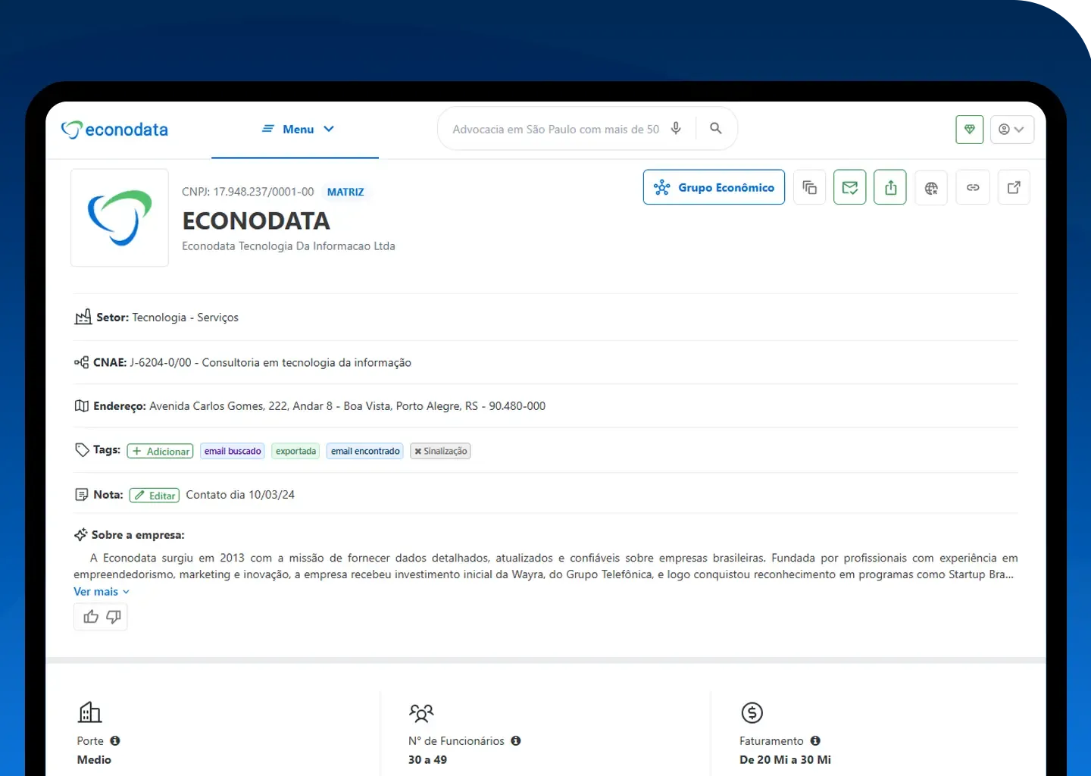
Task: Open the Menu navigation item
Action: pyautogui.click(x=297, y=129)
